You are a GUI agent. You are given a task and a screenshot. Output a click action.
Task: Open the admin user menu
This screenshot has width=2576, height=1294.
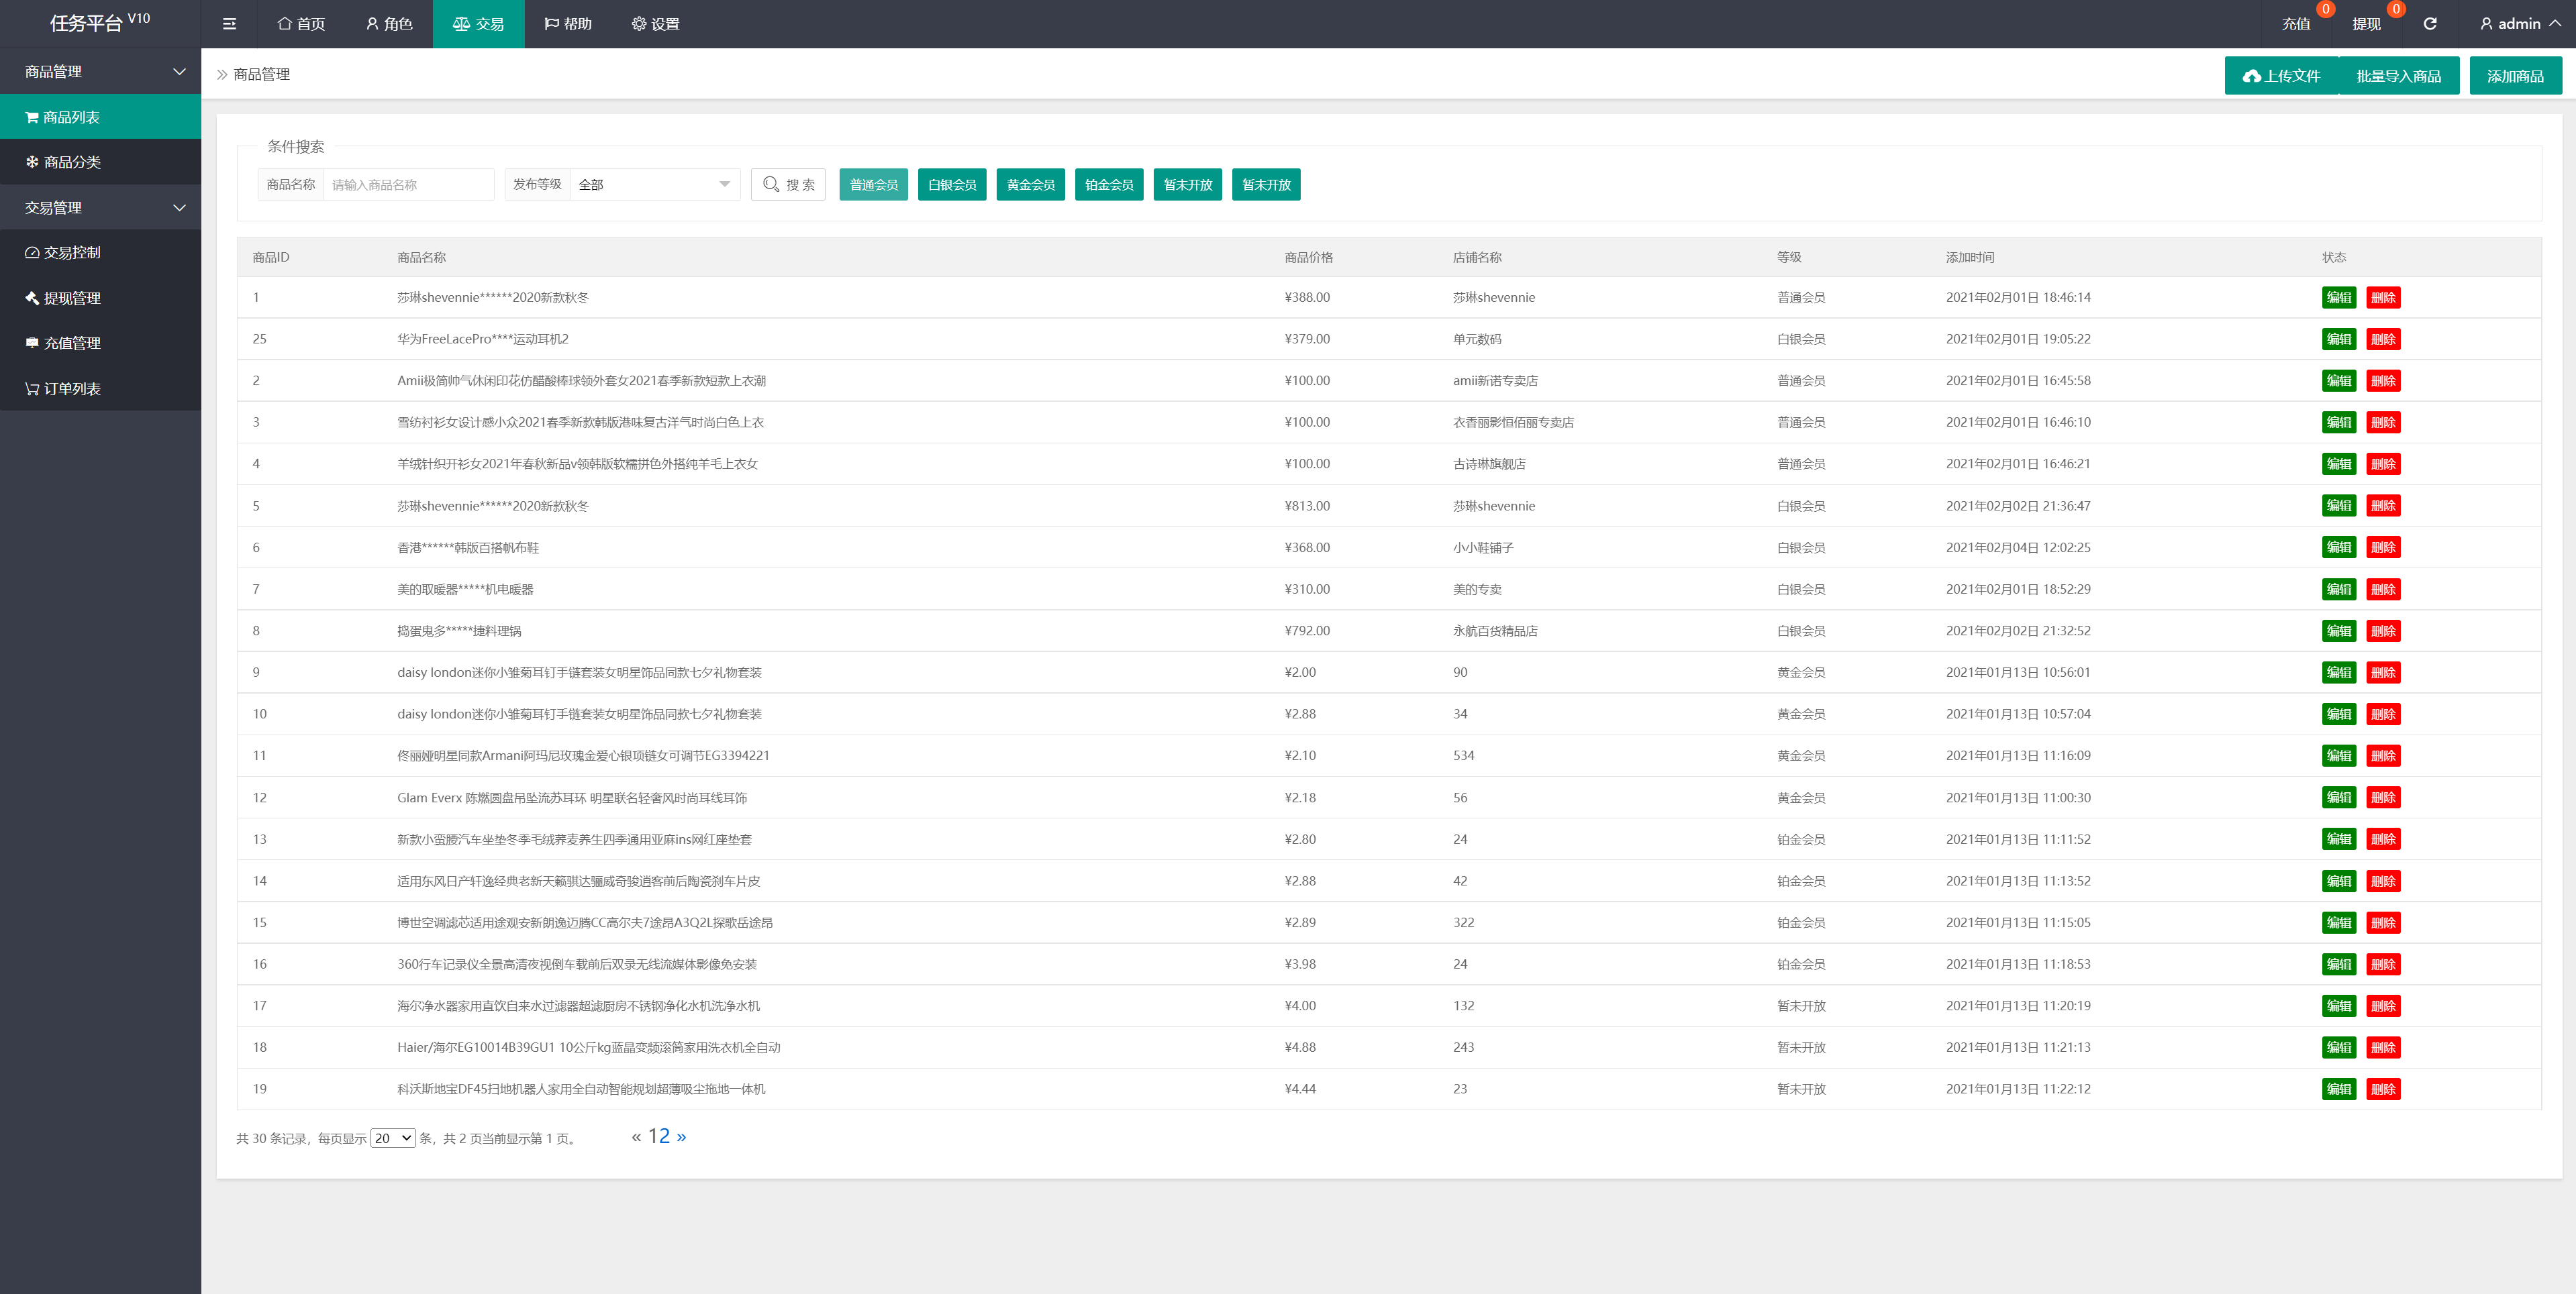click(2520, 24)
